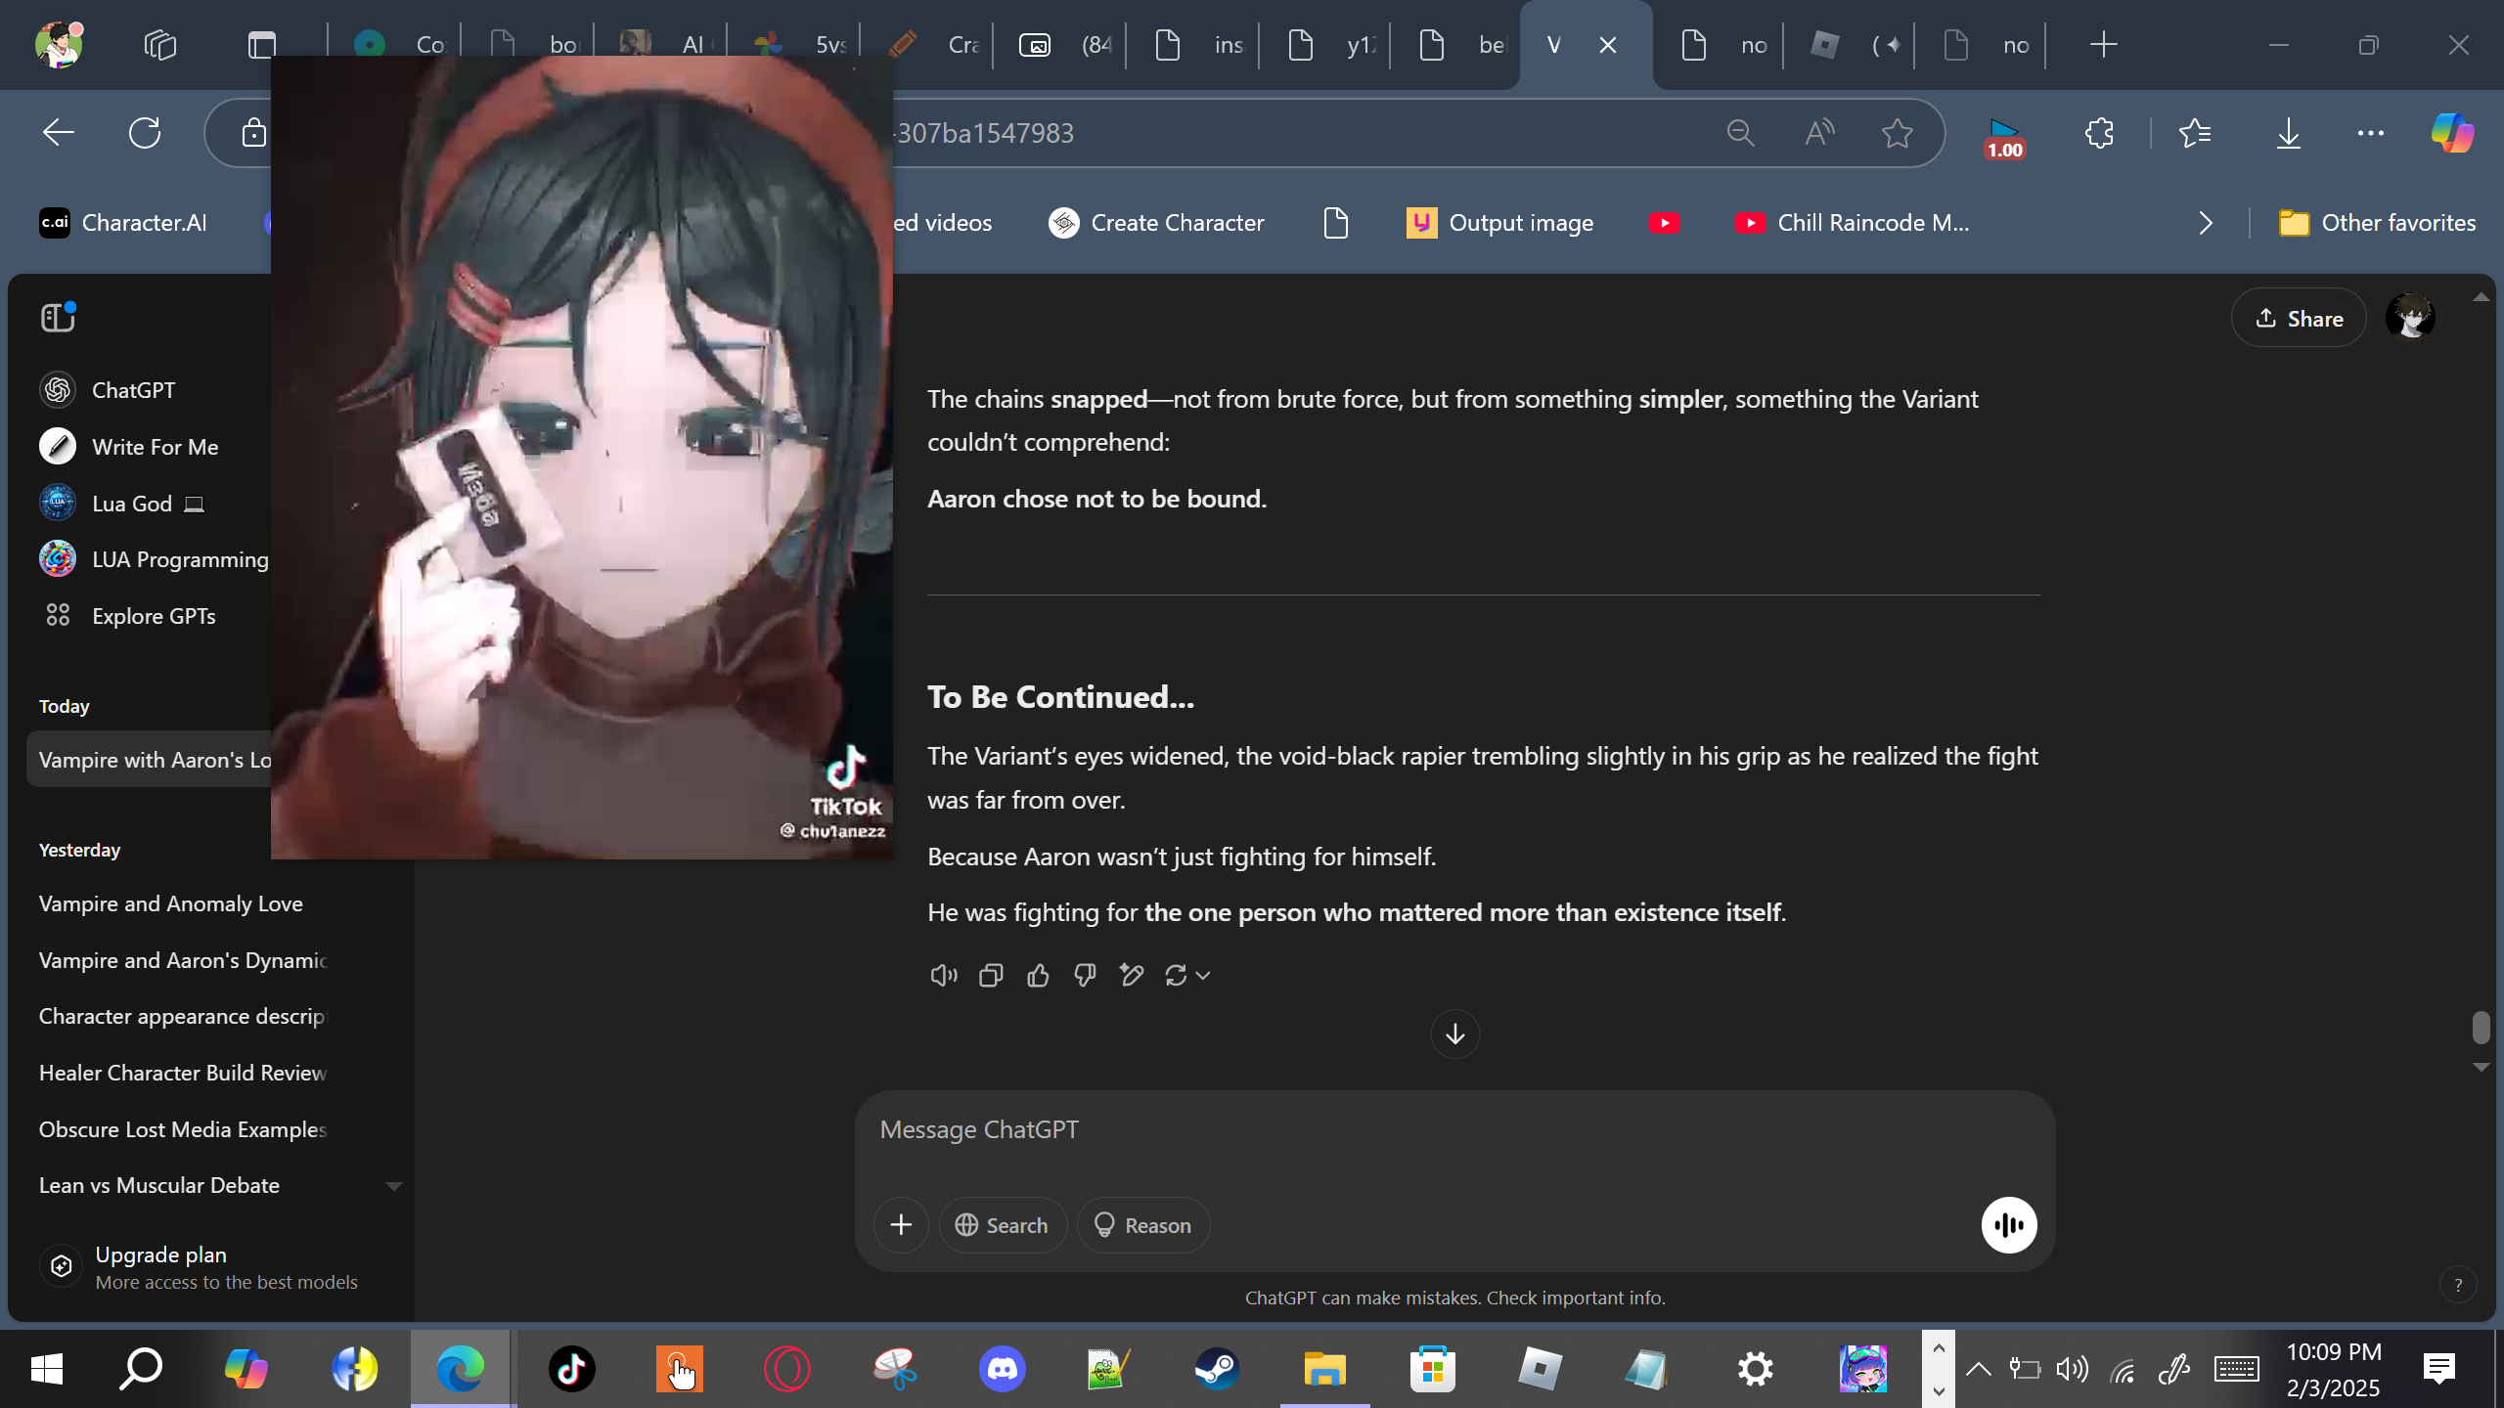Image resolution: width=2504 pixels, height=1408 pixels.
Task: Click the taskbar scroll down arrow
Action: (1939, 1389)
